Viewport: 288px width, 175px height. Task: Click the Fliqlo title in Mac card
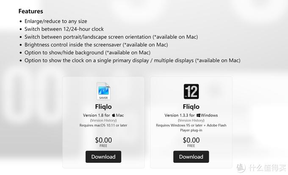pyautogui.click(x=103, y=107)
